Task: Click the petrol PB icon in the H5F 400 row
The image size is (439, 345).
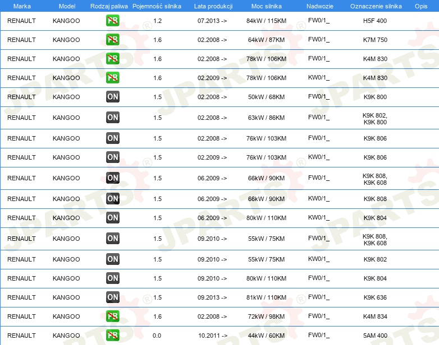Action: [x=112, y=21]
